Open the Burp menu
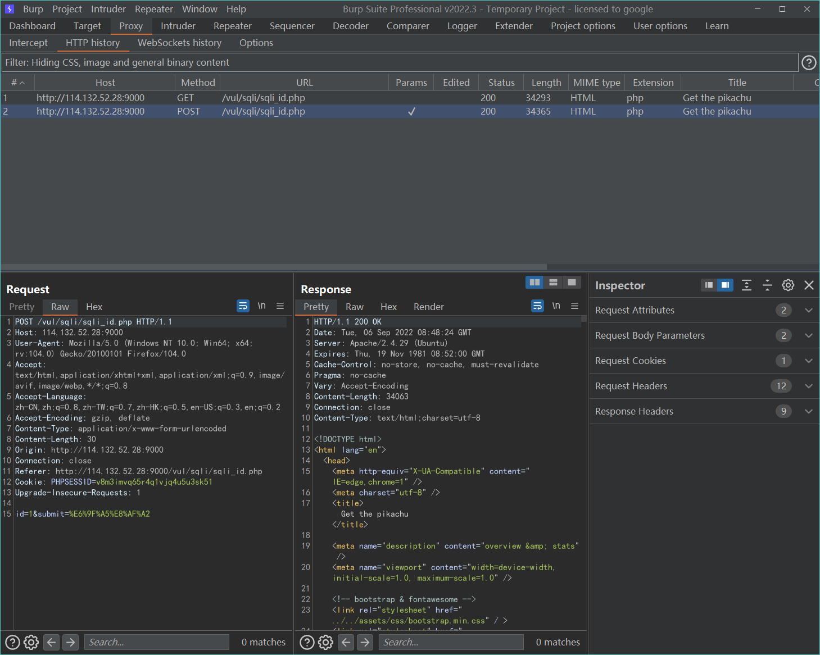Viewport: 820px width, 655px height. [x=33, y=9]
